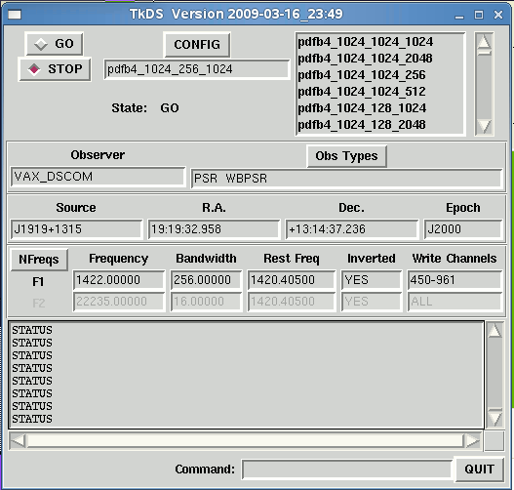
Task: Click the R.A. field 19:19:32.958
Action: 214,229
